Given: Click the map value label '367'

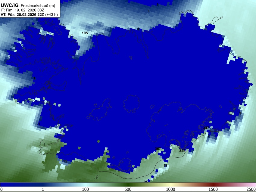Looking at the screenshot, I should [158, 149].
